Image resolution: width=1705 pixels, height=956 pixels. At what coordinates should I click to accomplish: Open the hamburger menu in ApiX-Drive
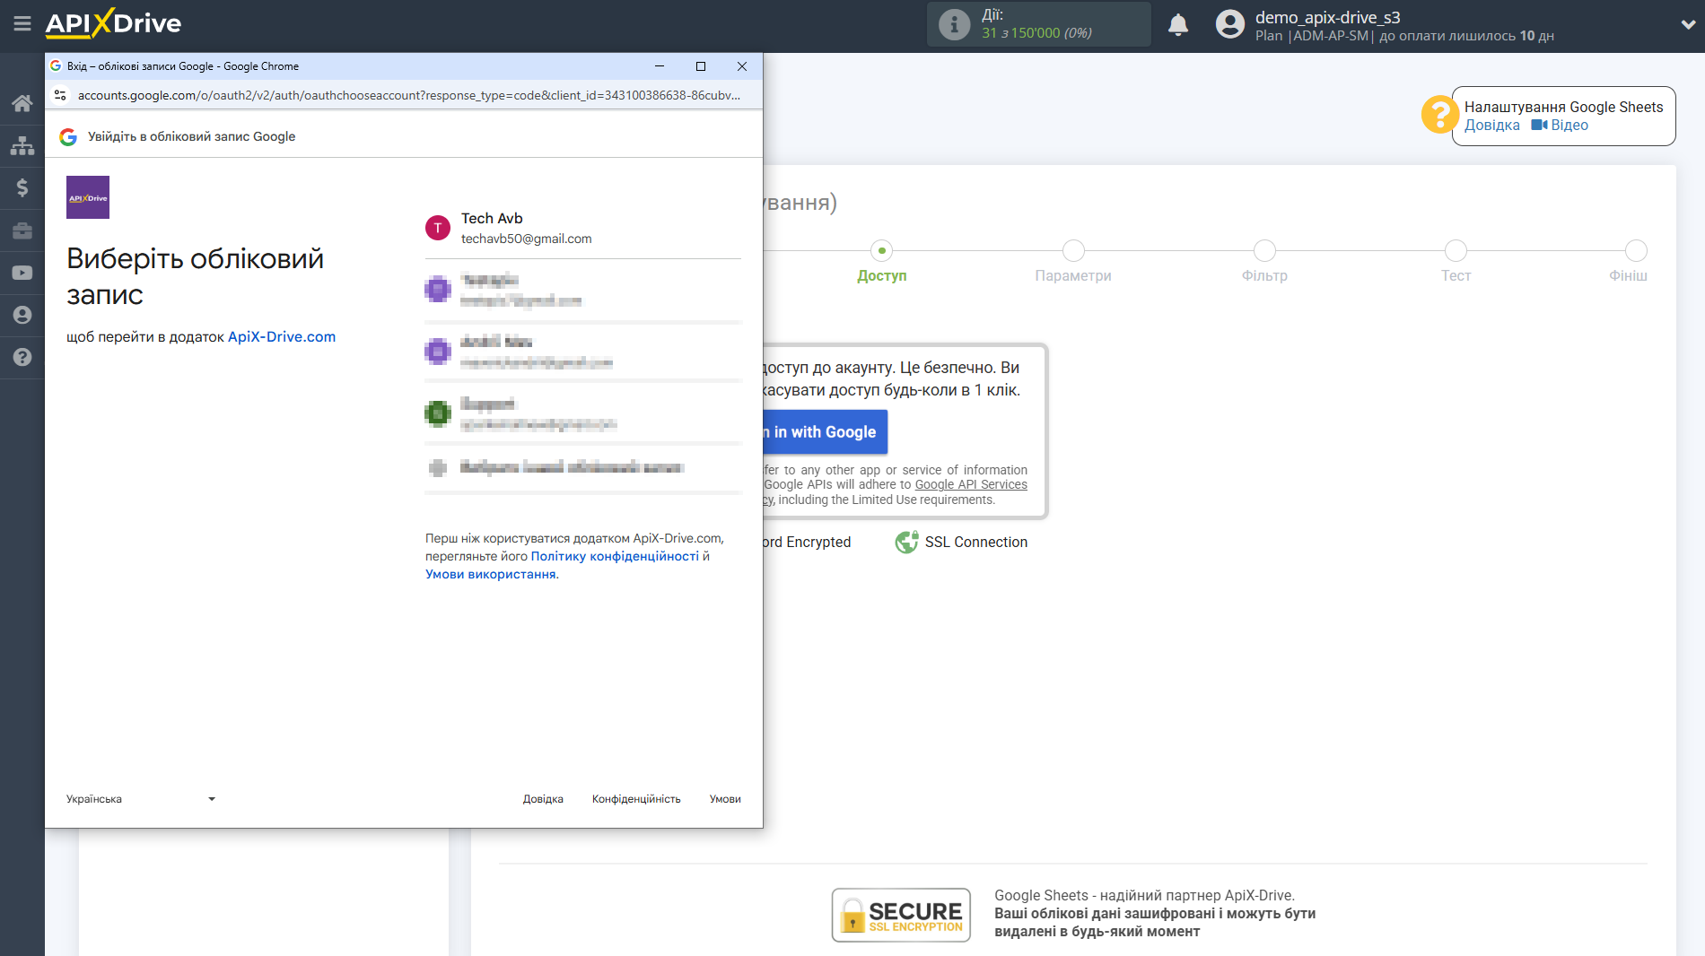coord(22,24)
